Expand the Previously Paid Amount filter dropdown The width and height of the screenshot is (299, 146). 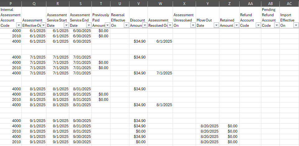point(107,26)
